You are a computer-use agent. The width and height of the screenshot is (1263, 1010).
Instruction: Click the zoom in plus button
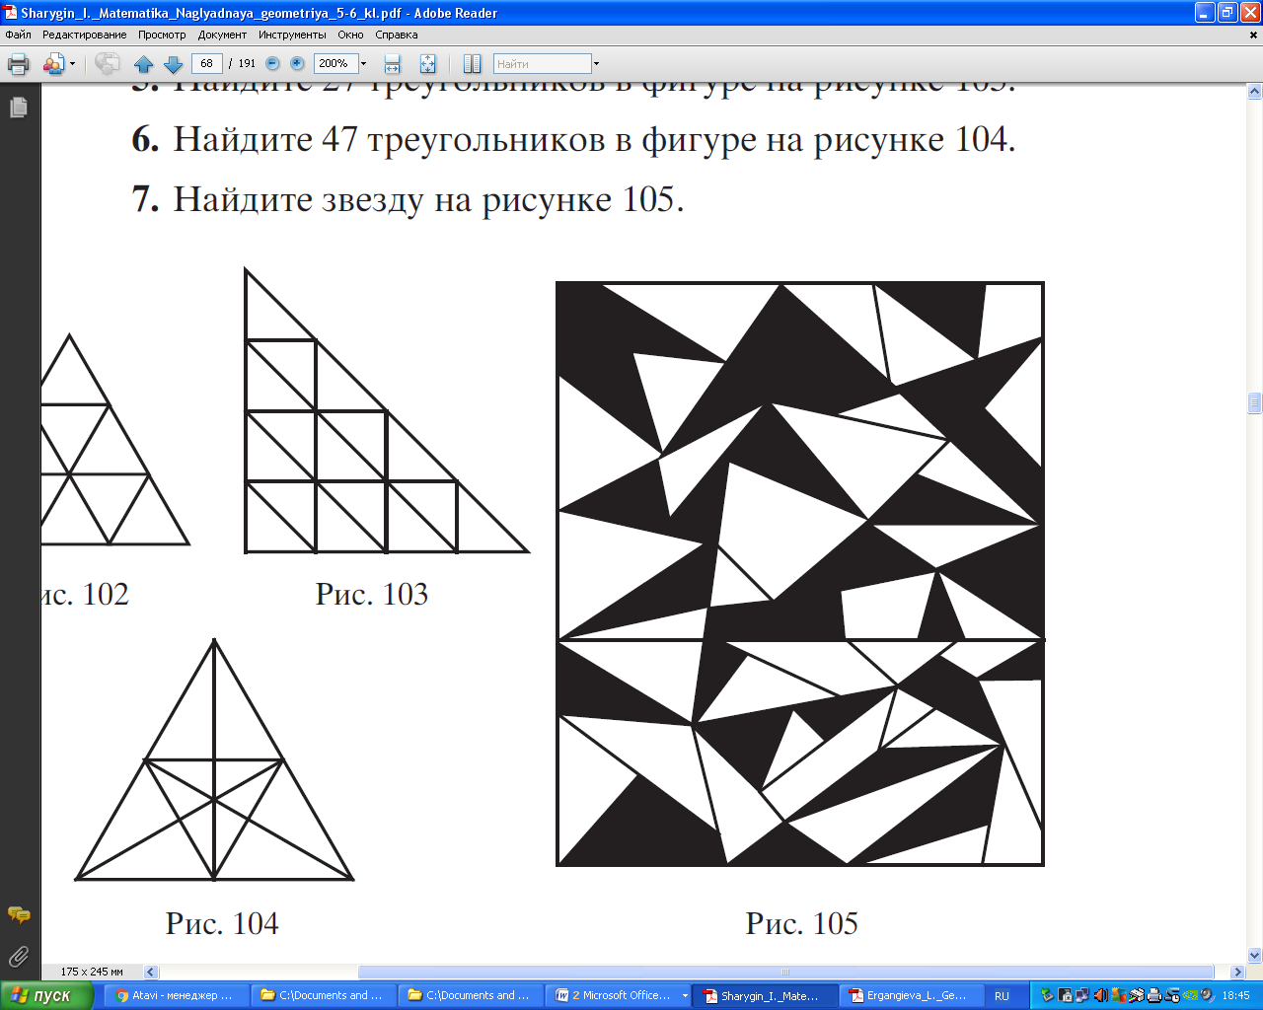point(297,63)
